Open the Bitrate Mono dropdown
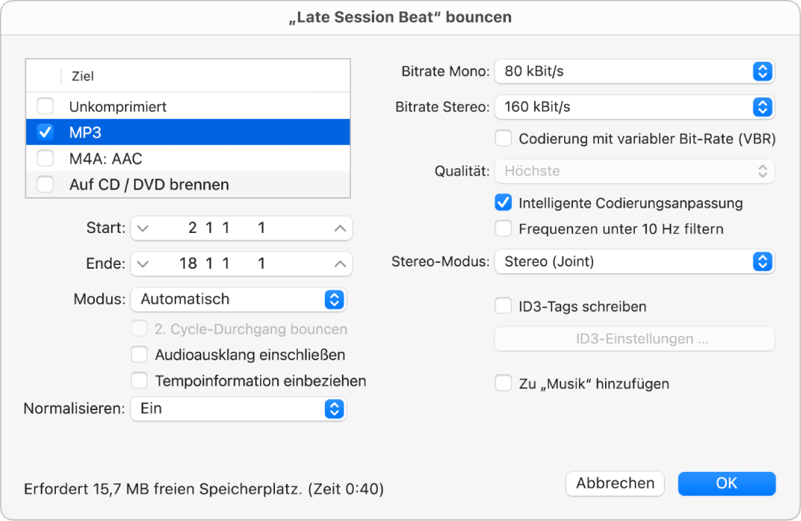This screenshot has width=801, height=521. 762,71
